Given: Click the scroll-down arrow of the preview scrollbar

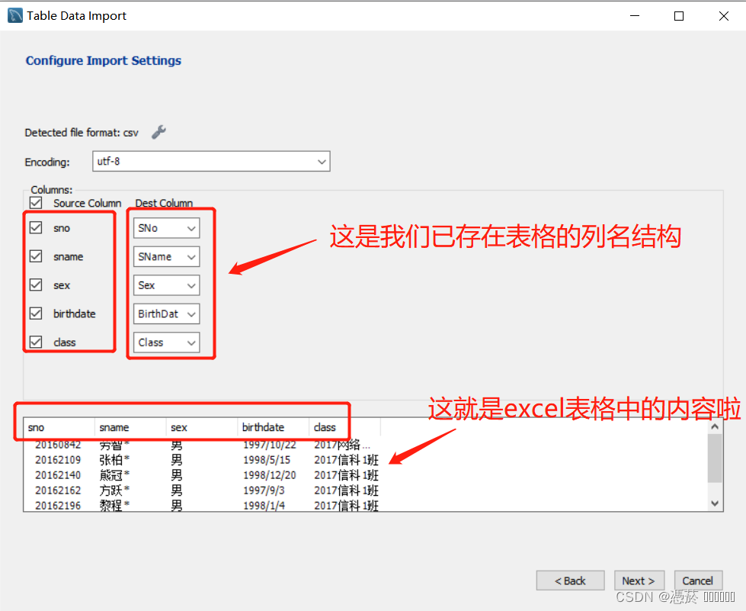Looking at the screenshot, I should pos(715,503).
